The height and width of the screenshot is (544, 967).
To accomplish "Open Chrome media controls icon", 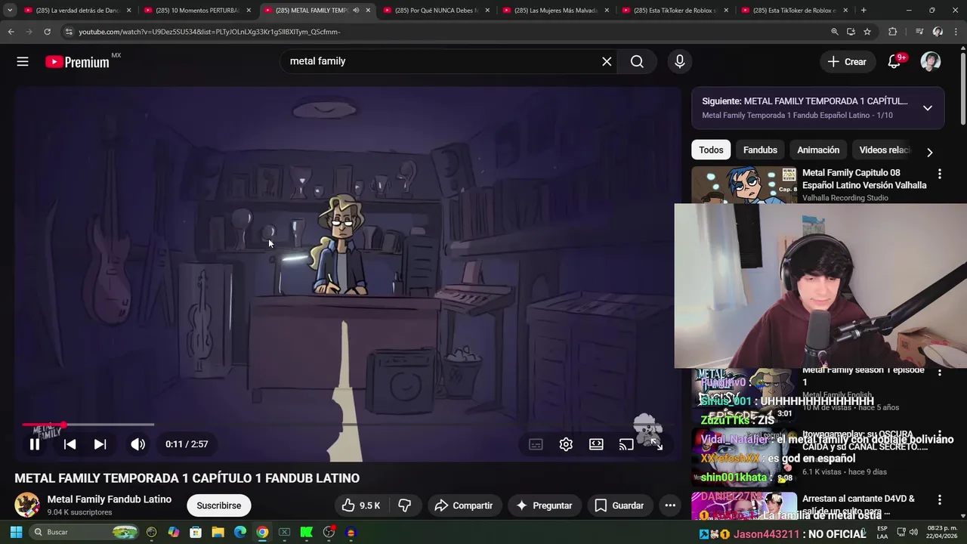I will (919, 32).
